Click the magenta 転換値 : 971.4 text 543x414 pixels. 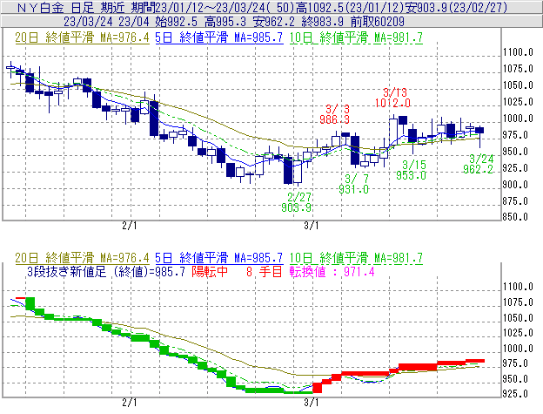click(x=332, y=271)
